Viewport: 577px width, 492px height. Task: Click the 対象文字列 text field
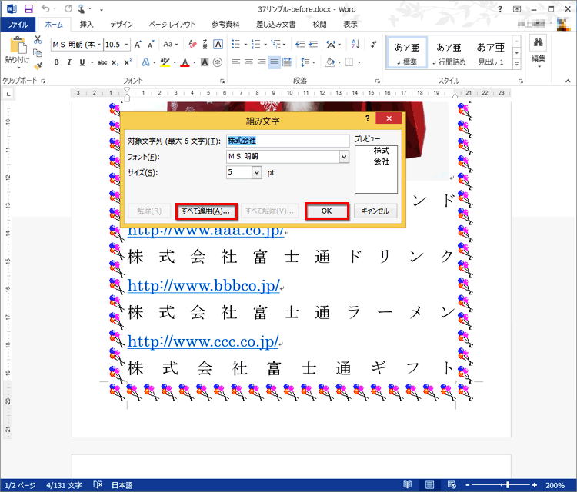click(288, 141)
